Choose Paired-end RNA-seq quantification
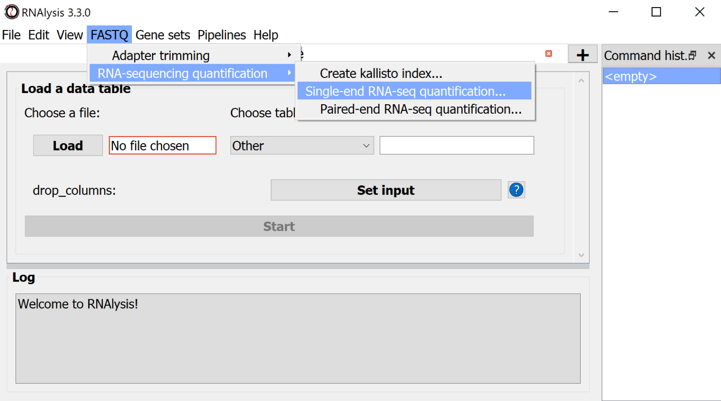 pyautogui.click(x=420, y=109)
